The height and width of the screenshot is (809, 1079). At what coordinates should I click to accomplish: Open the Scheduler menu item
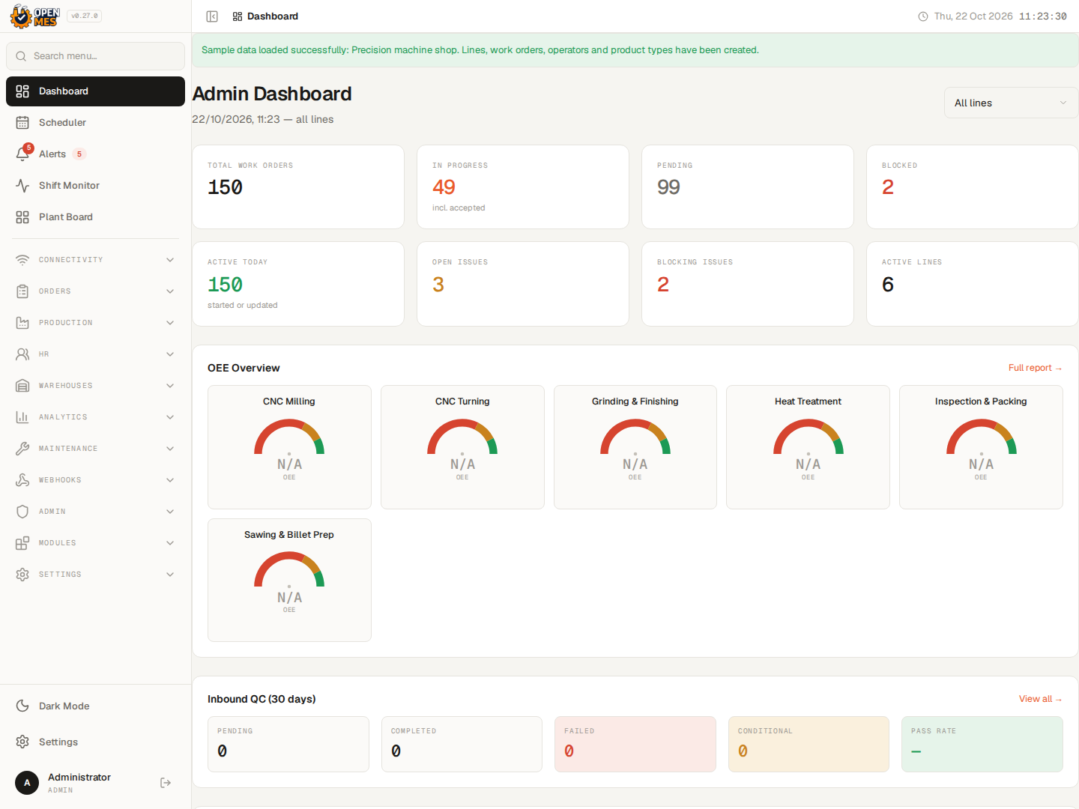coord(95,122)
